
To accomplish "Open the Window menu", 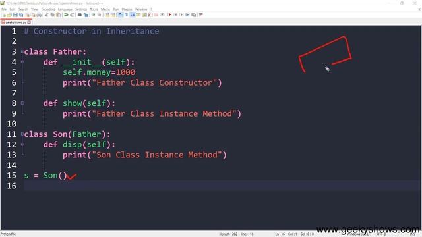I will [141, 9].
